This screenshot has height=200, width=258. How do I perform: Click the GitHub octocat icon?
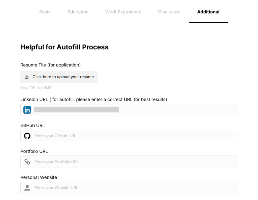click(x=27, y=136)
